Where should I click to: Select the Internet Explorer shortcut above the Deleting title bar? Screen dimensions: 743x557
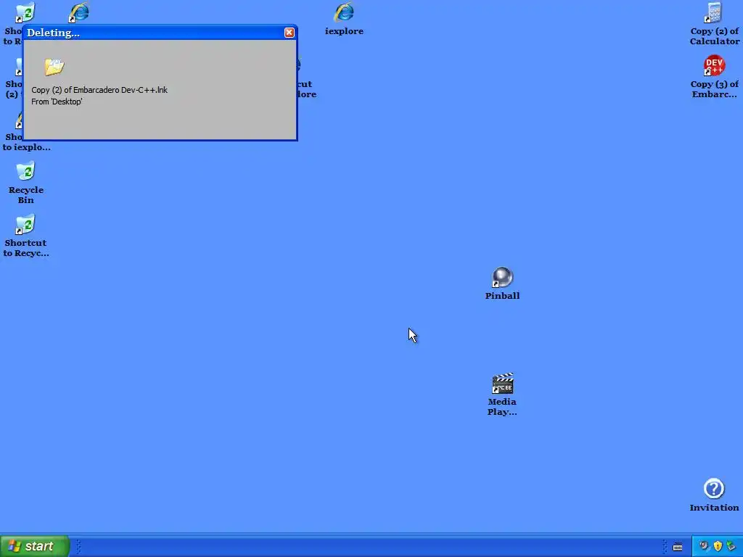78,12
